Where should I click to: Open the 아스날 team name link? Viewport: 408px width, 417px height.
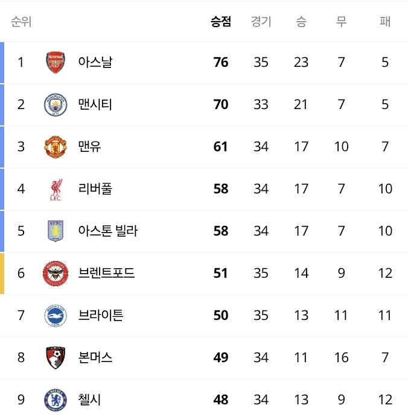point(95,62)
